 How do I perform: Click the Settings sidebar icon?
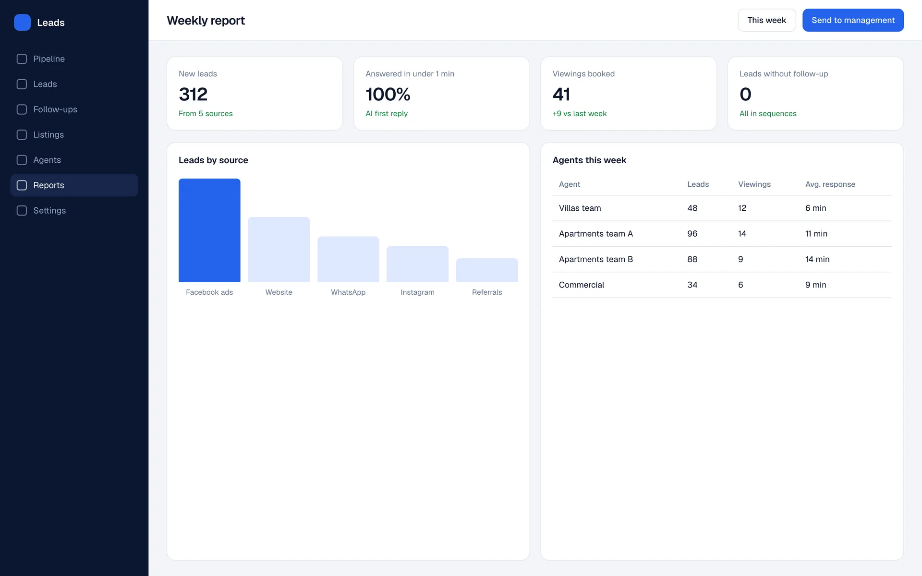pos(22,211)
